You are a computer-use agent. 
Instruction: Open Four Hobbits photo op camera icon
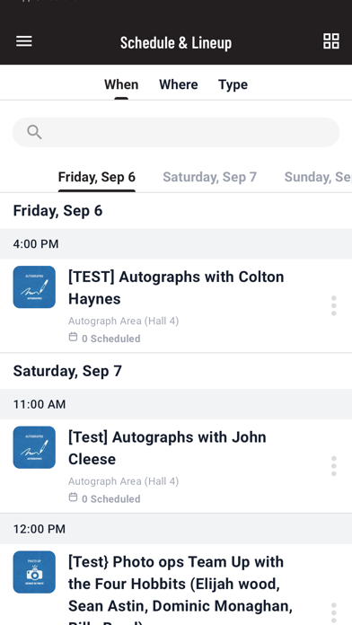point(34,572)
